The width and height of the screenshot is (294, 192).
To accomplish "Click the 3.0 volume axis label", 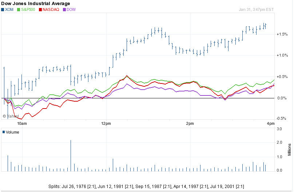I will click(x=279, y=129).
